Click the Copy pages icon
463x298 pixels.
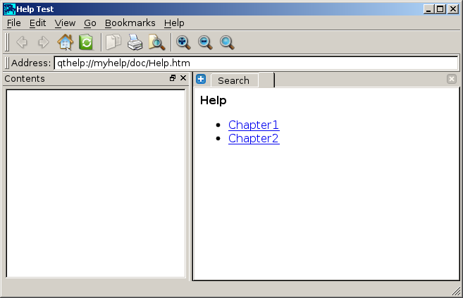113,42
